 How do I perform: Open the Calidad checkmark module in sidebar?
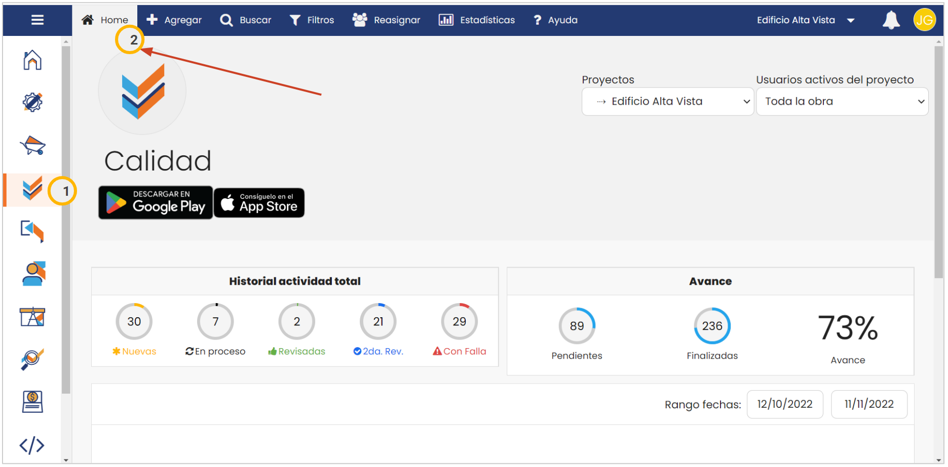32,189
